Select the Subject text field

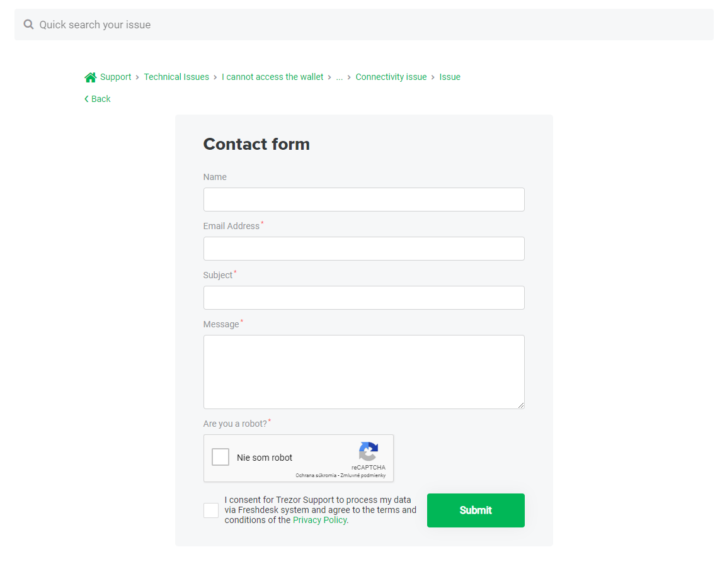point(363,298)
